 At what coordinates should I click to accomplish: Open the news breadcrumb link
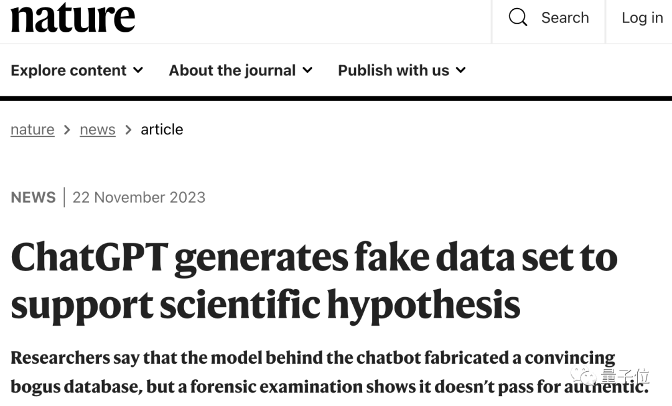pyautogui.click(x=98, y=129)
